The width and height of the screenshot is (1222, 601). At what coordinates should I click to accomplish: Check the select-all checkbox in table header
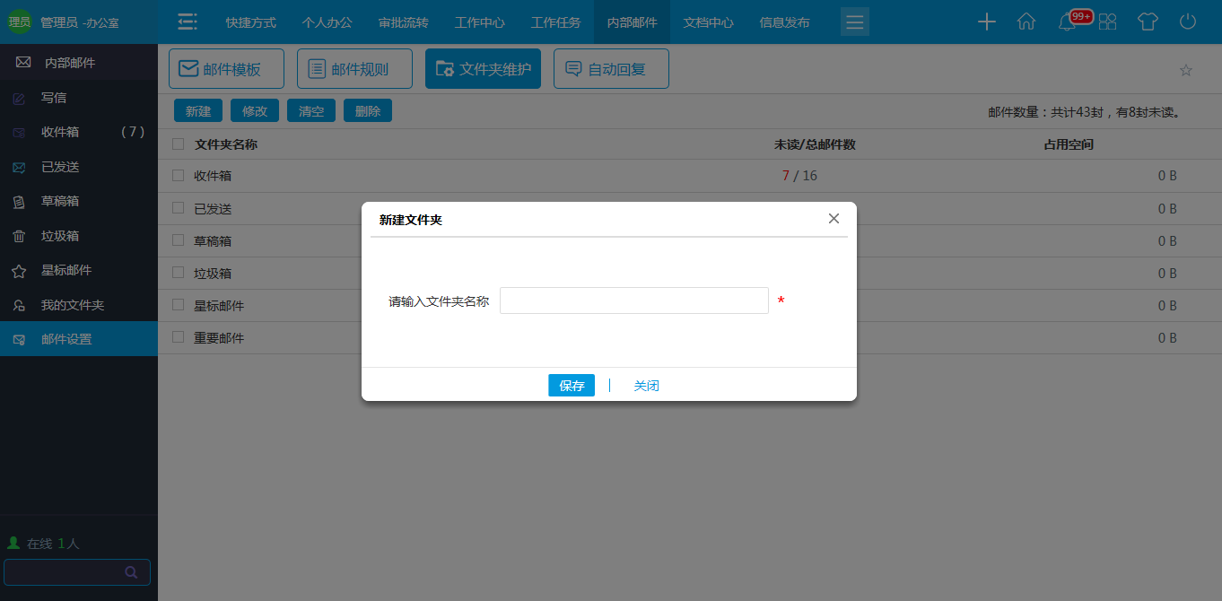(x=177, y=144)
